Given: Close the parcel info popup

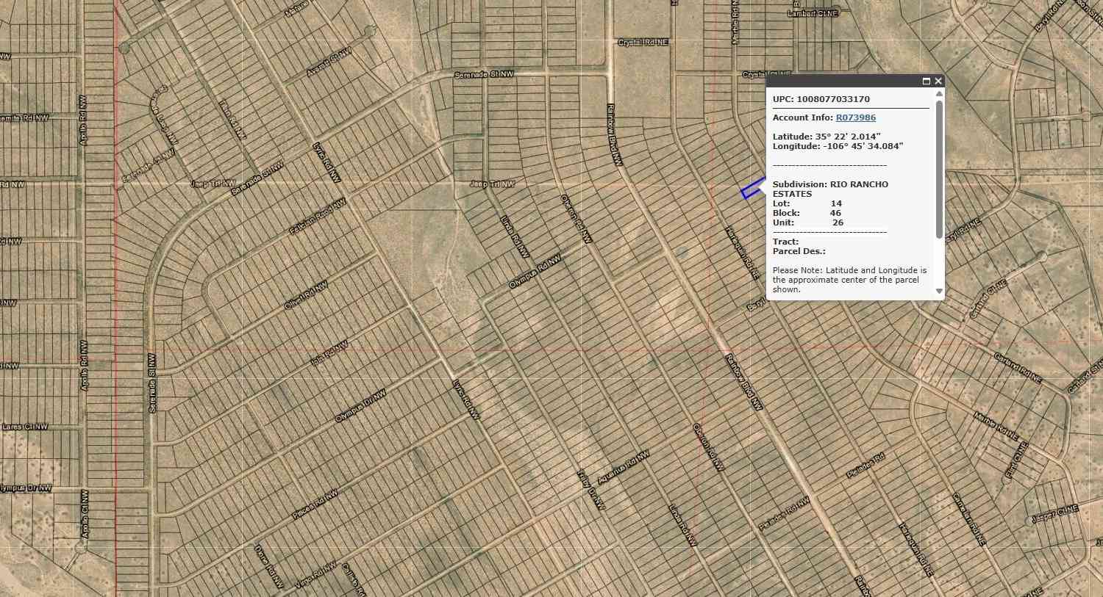Looking at the screenshot, I should tap(938, 82).
